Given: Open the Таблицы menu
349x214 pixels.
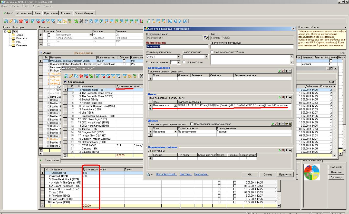Looking at the screenshot, I should (x=14, y=6).
